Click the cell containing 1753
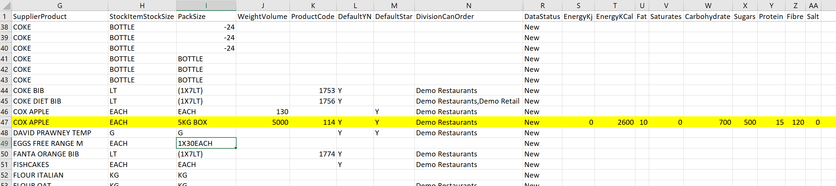836x186 pixels. 313,91
